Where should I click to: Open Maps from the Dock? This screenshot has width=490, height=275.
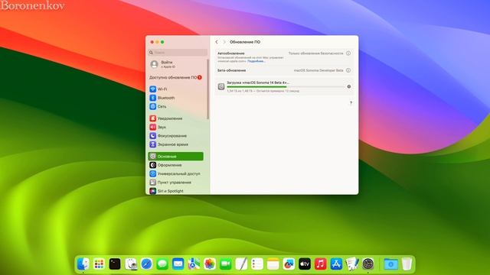[194, 264]
